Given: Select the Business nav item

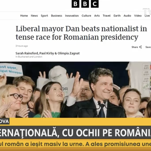Looking at the screenshot, I should [x=56, y=16].
